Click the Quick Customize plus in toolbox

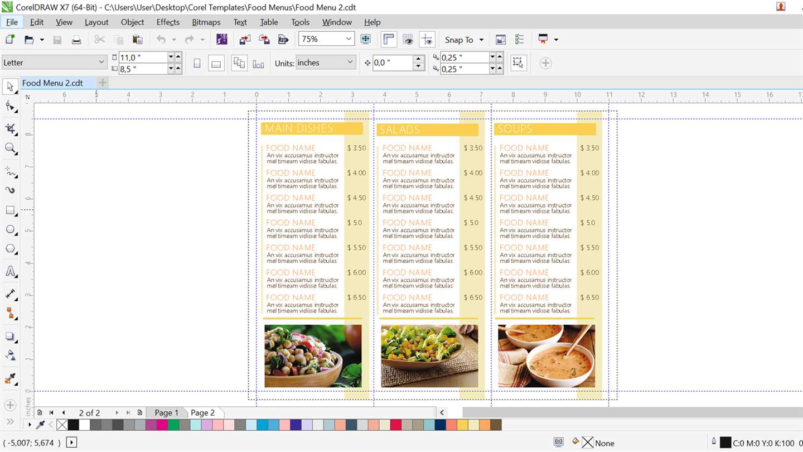(x=10, y=405)
